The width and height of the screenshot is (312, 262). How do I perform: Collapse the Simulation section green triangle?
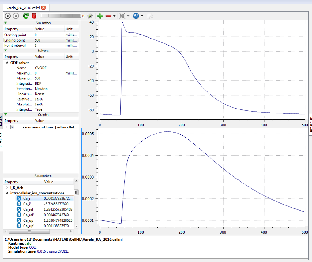[6, 23]
